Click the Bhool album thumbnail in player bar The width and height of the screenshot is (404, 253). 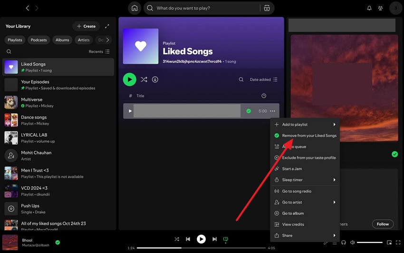pos(10,243)
